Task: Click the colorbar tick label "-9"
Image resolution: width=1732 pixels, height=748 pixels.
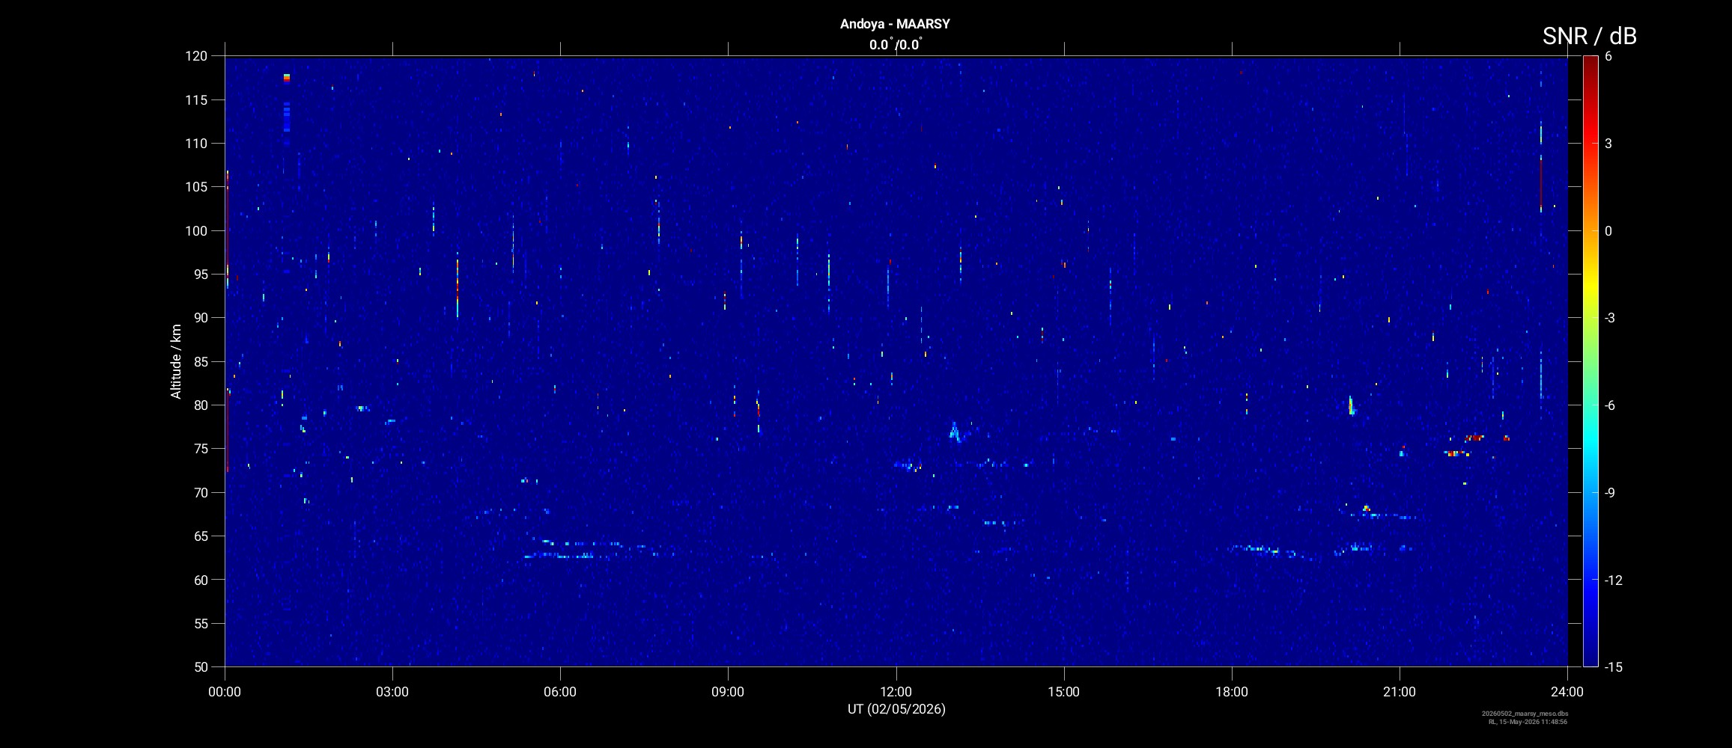Action: (x=1611, y=492)
